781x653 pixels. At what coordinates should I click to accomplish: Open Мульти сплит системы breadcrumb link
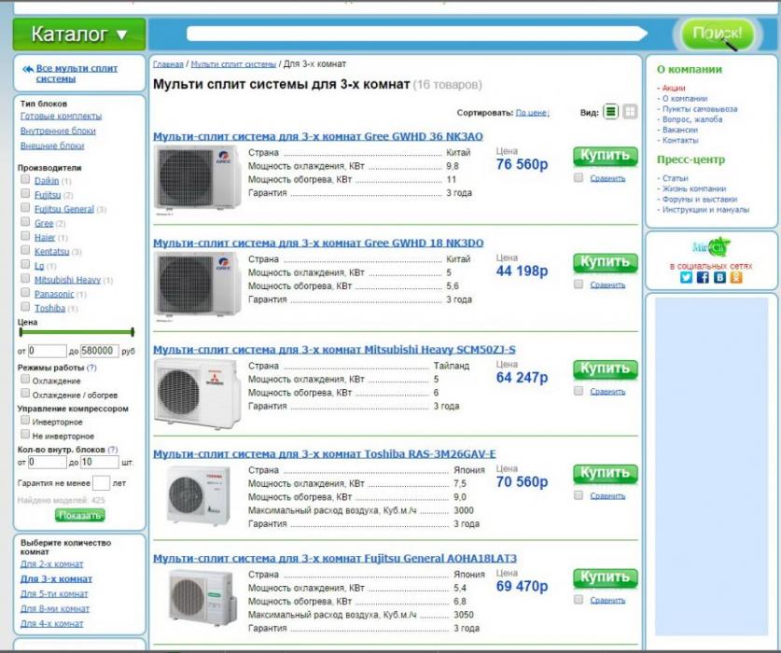(233, 64)
